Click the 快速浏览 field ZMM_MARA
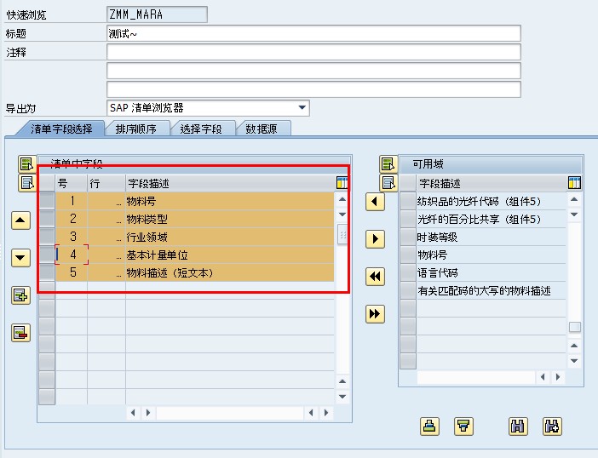Screen dimensions: 598x458 point(157,14)
